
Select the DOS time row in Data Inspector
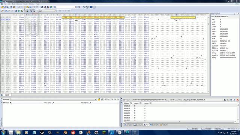point(225,48)
